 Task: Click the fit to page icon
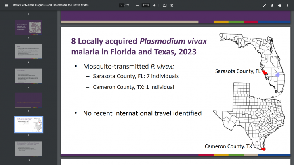165,5
